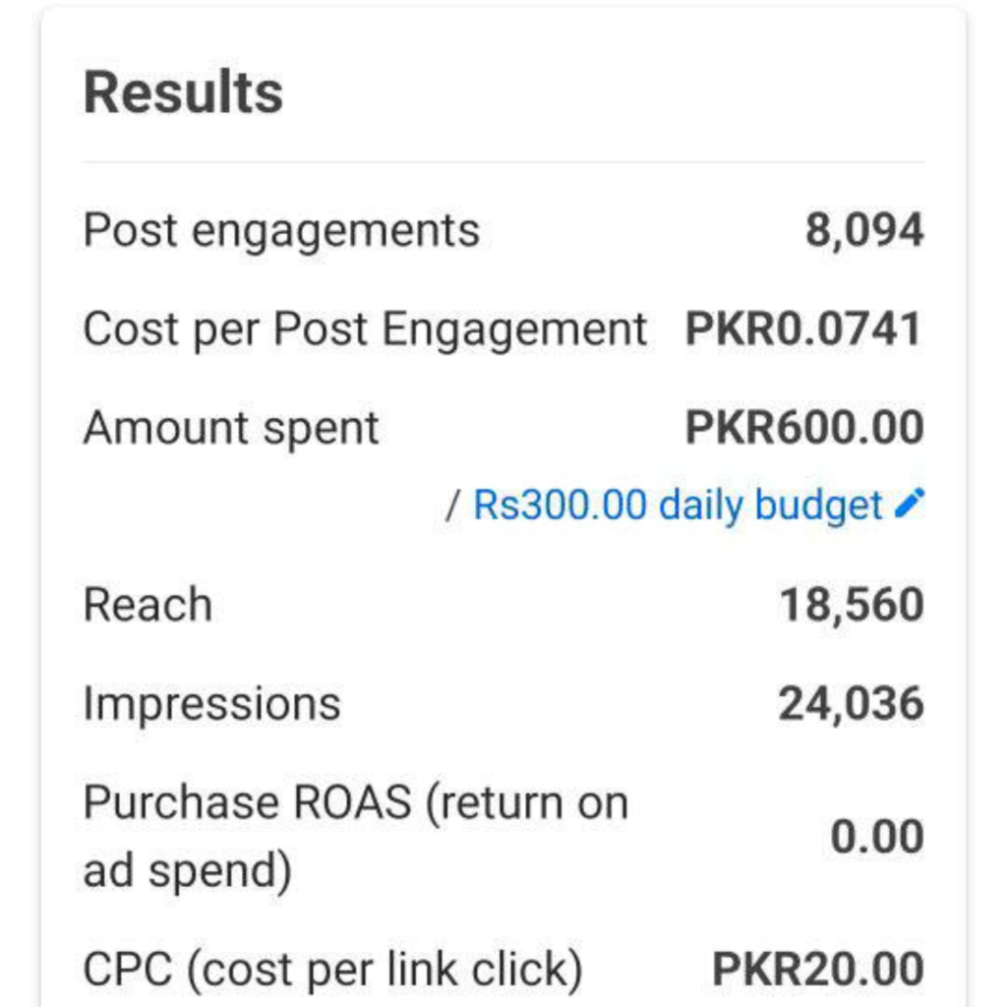Select the Amount spent label
This screenshot has height=1007, width=1007.
[x=231, y=429]
